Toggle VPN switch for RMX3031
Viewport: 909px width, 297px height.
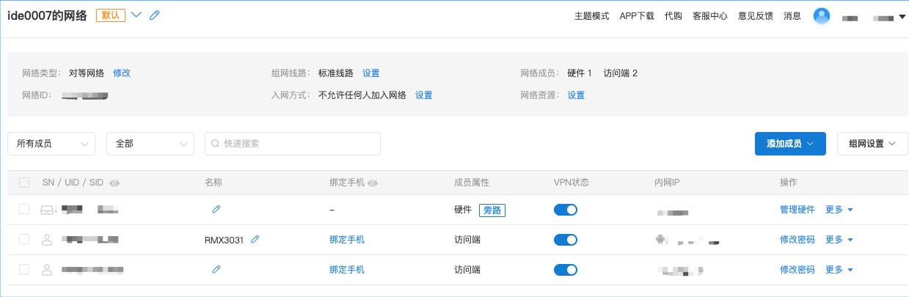(x=565, y=240)
